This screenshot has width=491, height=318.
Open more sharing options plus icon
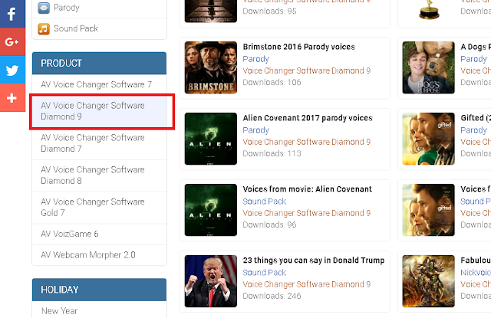12,98
